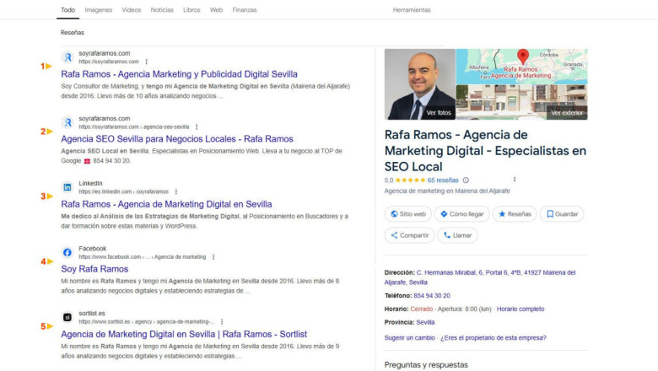Viewport: 658px width, 371px height.
Task: Open more options for agencia-seo-sevilla result
Action: point(197,126)
